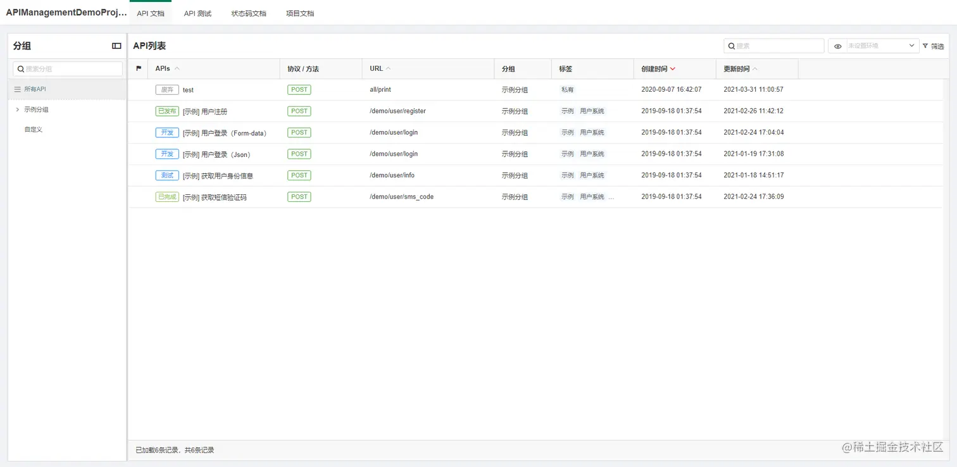Image resolution: width=957 pixels, height=467 pixels.
Task: Click the all/print URL cell
Action: tap(380, 90)
